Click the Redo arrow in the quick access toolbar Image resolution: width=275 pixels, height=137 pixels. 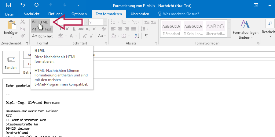point(37,5)
